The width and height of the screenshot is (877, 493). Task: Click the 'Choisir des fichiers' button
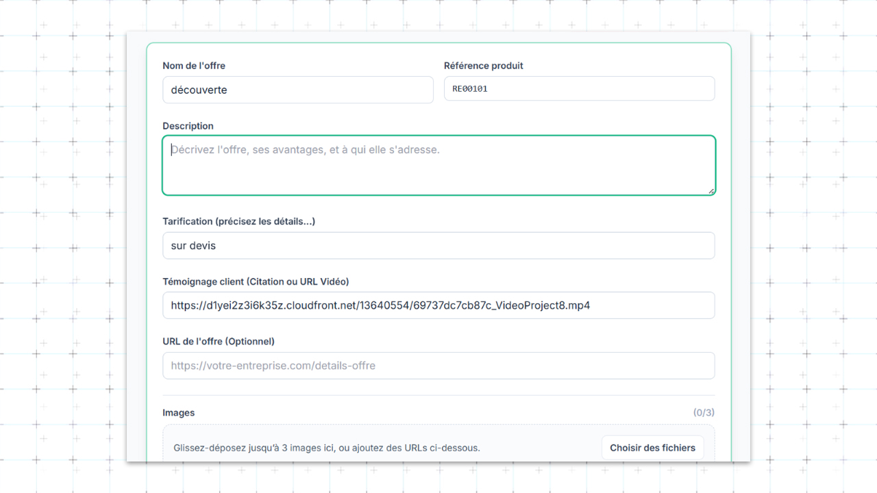pos(652,447)
